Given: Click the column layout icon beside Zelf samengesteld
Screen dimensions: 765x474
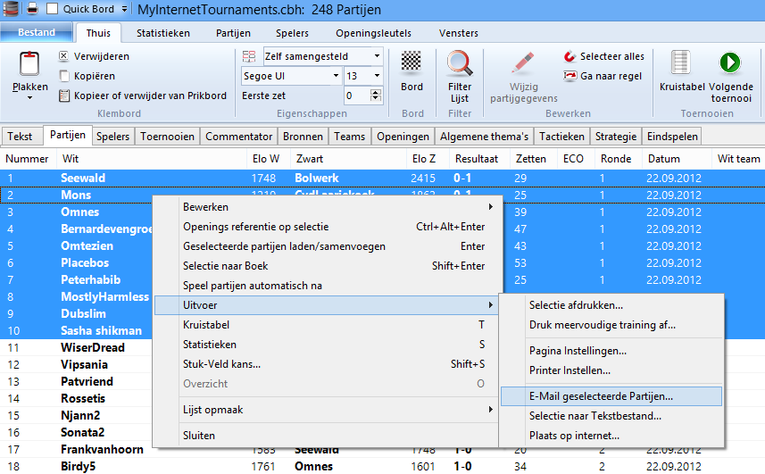Looking at the screenshot, I should tap(249, 56).
